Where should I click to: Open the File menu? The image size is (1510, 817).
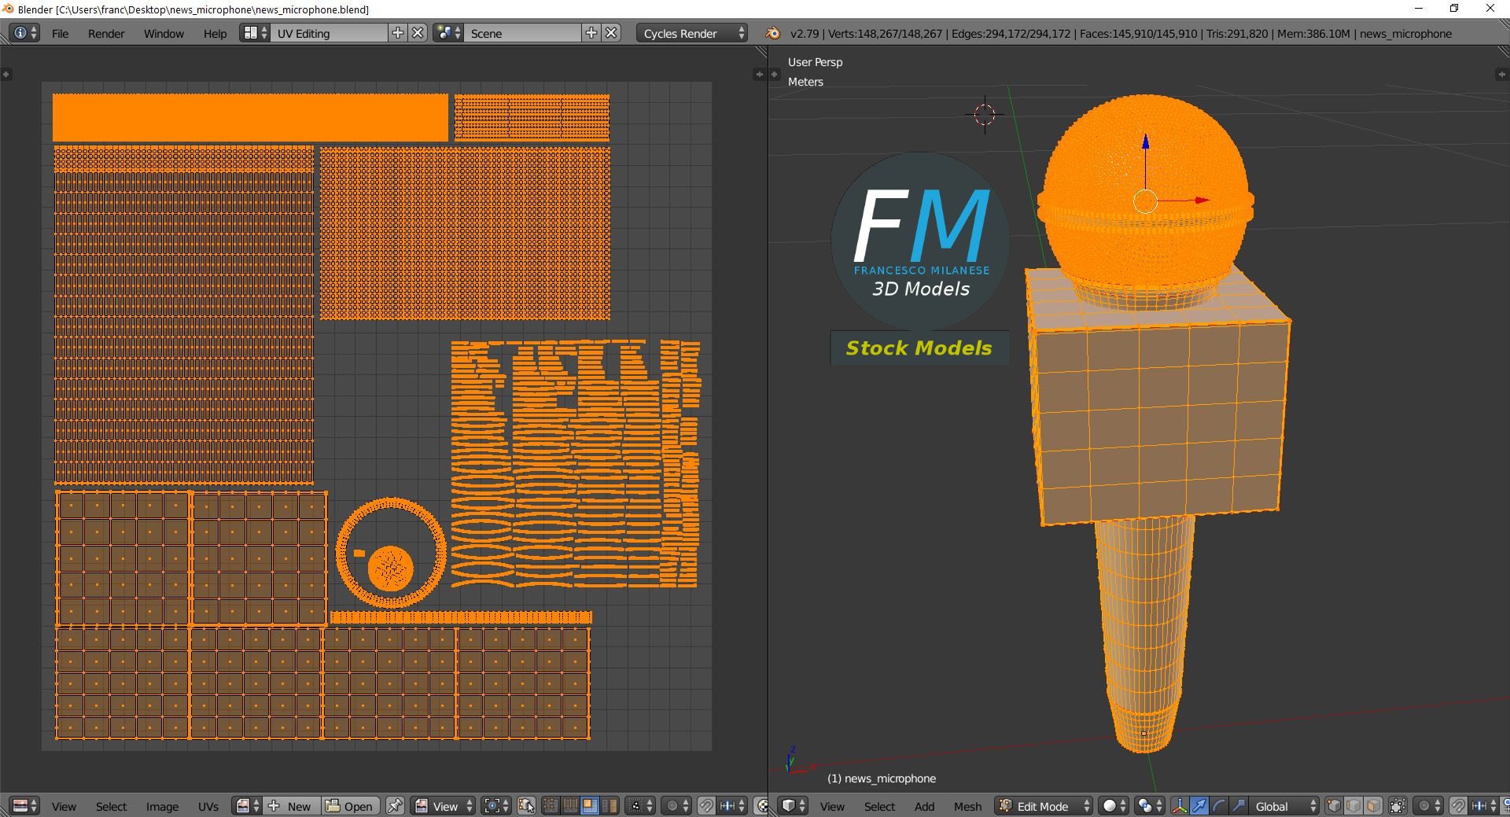click(60, 34)
